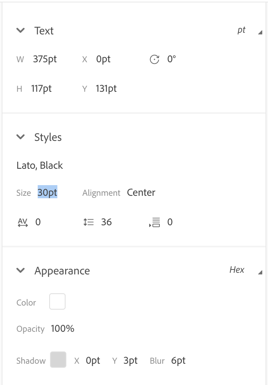Click the Opacity value 100%
This screenshot has height=385, width=268.
62,328
